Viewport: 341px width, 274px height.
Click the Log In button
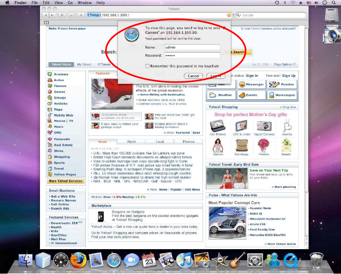[x=216, y=76]
